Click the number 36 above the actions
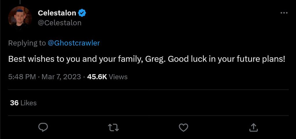The image size is (296, 139). point(14,103)
